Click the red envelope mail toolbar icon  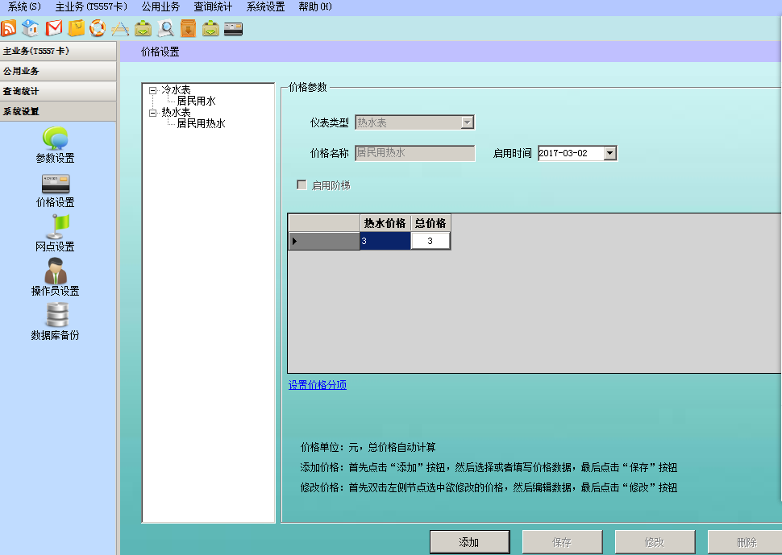(x=54, y=28)
